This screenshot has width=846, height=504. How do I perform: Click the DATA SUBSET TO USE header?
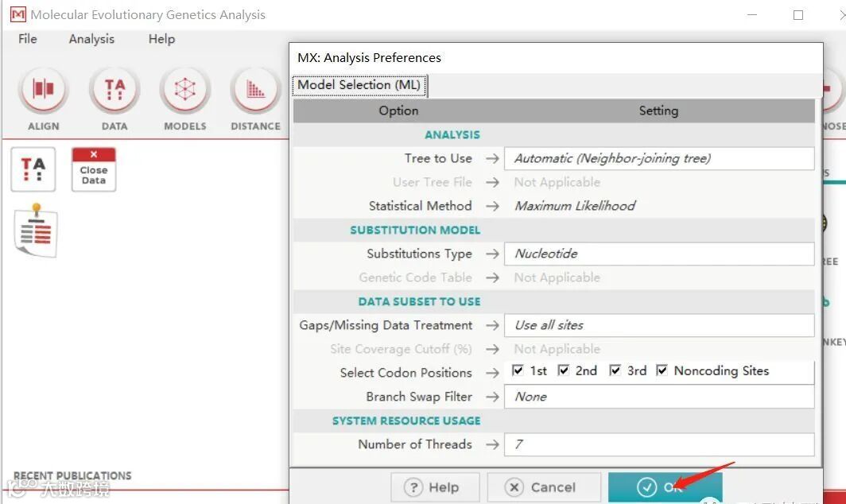point(419,301)
